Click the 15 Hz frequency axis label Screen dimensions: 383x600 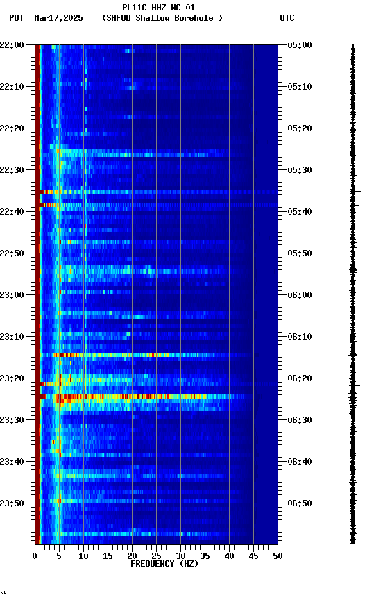pos(108,556)
